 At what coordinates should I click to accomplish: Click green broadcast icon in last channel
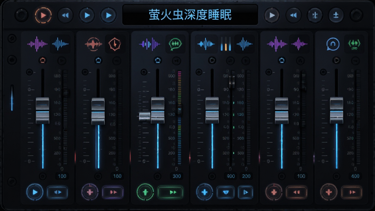point(354,44)
